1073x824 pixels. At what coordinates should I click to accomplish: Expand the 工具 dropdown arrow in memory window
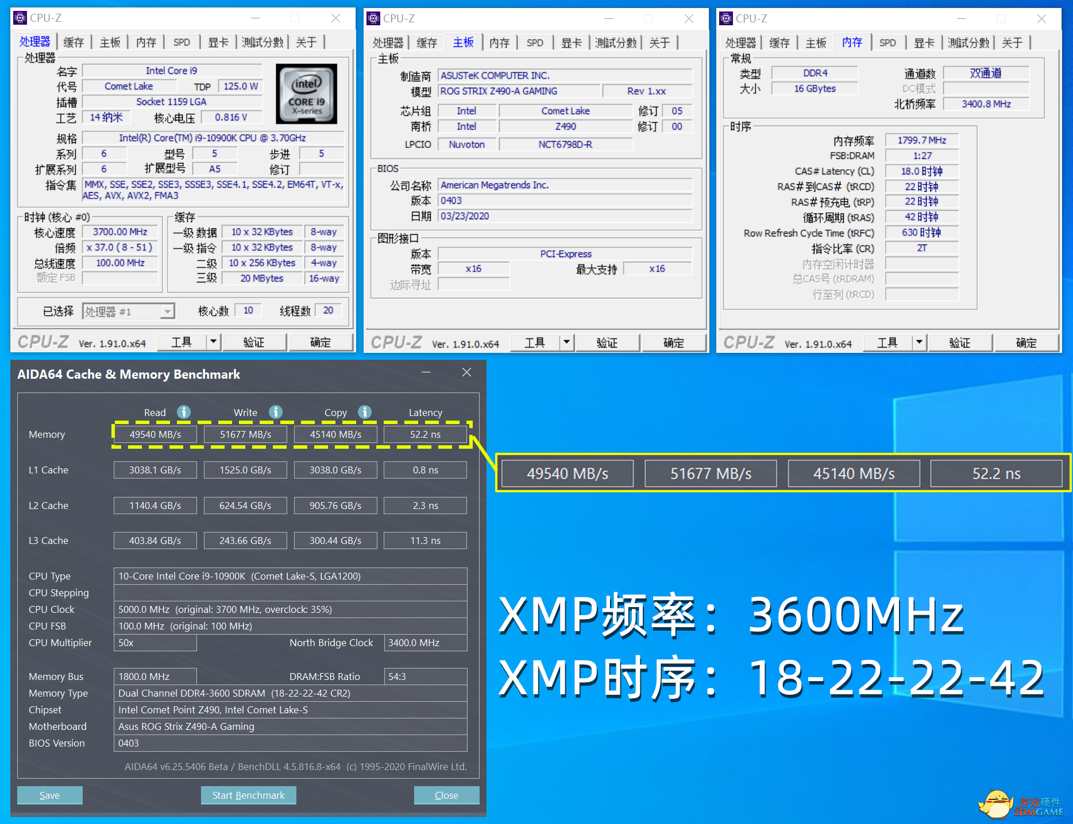coord(919,343)
